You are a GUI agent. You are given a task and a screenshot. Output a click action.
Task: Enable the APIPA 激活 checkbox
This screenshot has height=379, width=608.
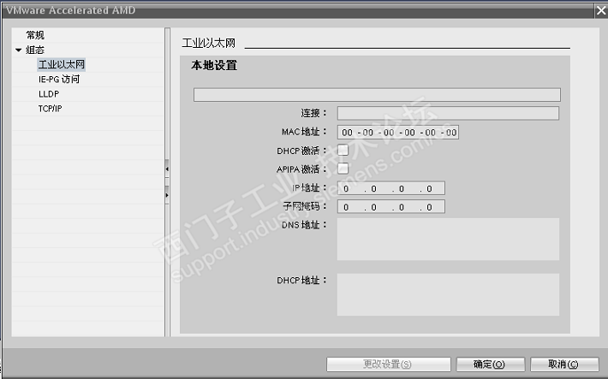343,169
